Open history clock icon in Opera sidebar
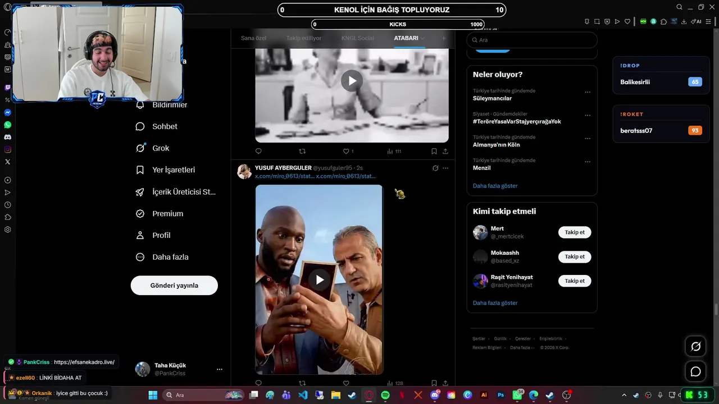719x404 pixels. point(7,205)
